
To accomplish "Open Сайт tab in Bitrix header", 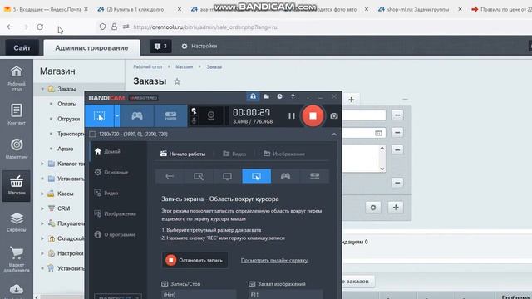I will 22,48.
